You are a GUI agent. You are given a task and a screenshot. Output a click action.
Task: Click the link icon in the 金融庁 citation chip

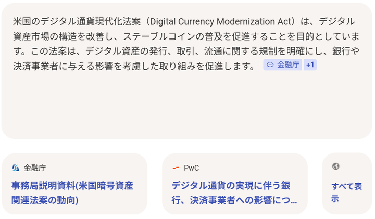(270, 65)
